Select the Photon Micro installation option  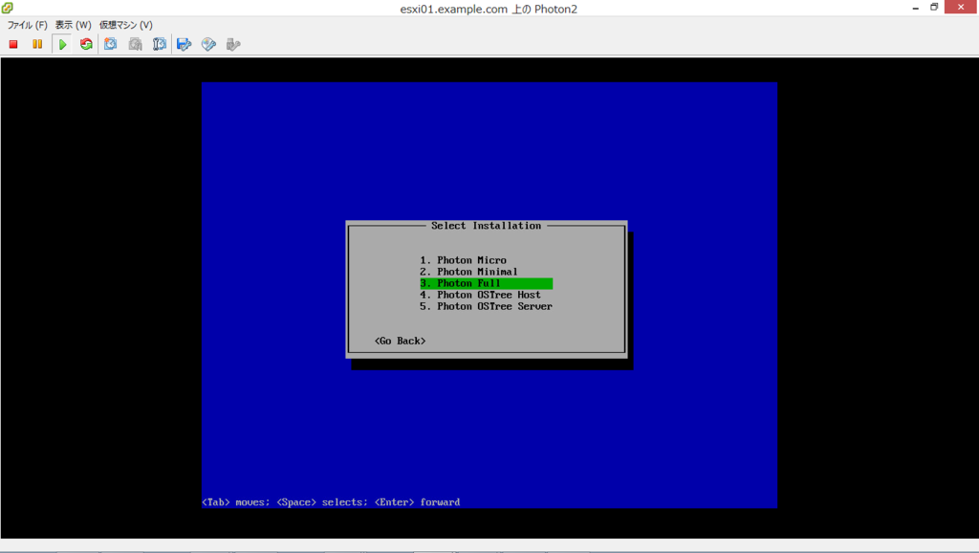pyautogui.click(x=463, y=260)
